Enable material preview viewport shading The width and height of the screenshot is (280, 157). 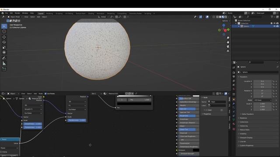coord(223,17)
